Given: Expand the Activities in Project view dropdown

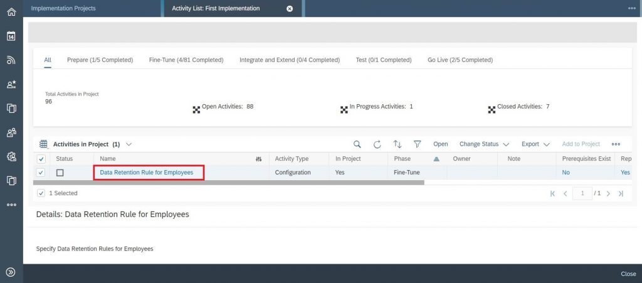Looking at the screenshot, I should coord(129,144).
